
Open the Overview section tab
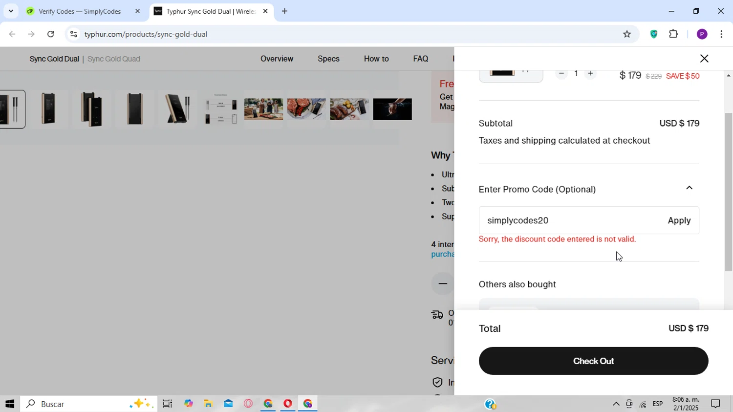click(277, 59)
